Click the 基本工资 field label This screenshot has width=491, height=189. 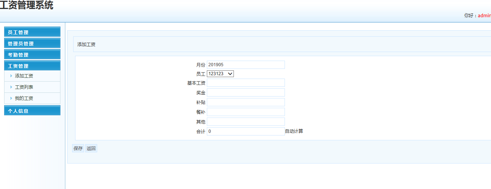(x=196, y=83)
